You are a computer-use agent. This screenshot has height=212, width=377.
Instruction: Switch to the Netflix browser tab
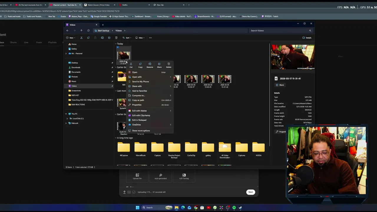pyautogui.click(x=134, y=5)
